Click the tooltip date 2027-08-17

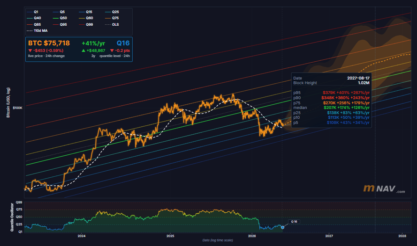(358, 78)
